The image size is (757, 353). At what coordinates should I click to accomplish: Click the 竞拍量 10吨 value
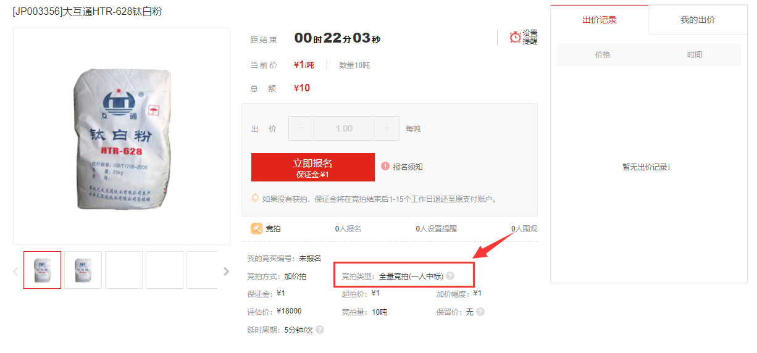(379, 312)
